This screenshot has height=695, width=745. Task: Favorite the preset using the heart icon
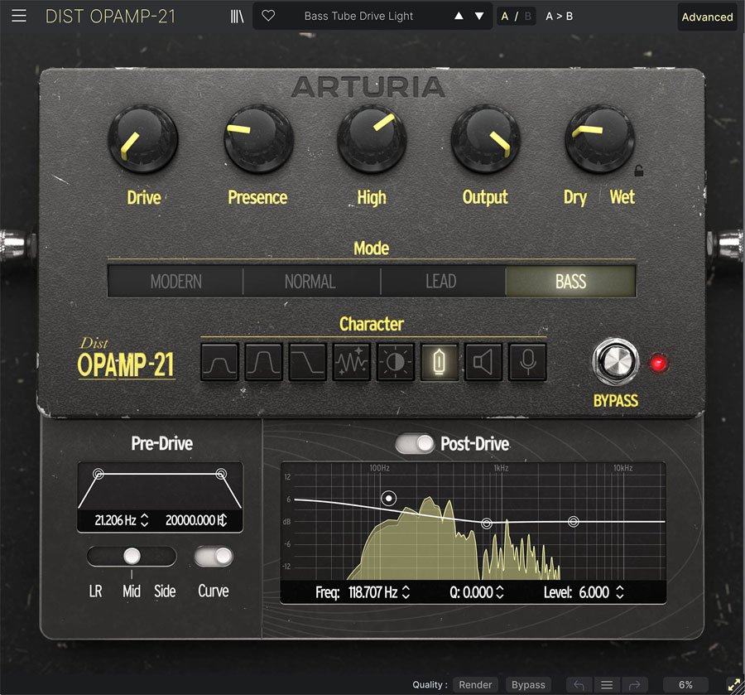click(x=267, y=16)
